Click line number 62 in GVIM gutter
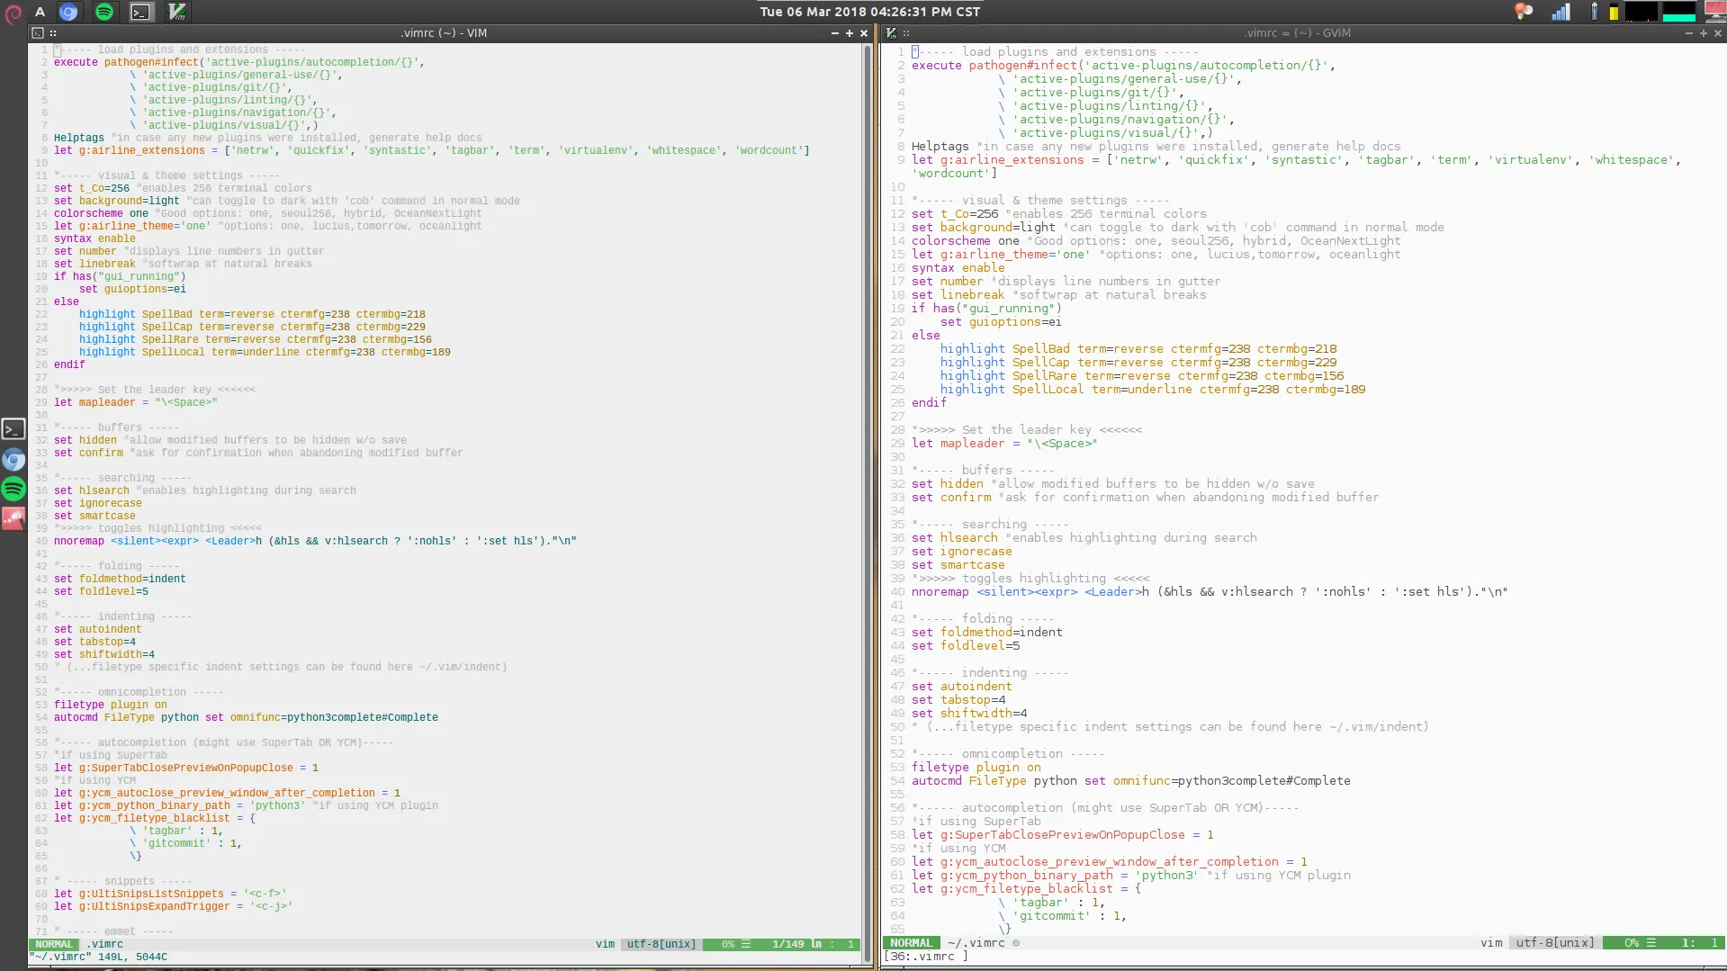 pyautogui.click(x=897, y=888)
